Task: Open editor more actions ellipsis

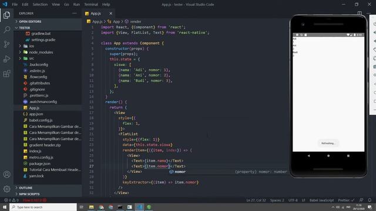Action: tap(368, 13)
